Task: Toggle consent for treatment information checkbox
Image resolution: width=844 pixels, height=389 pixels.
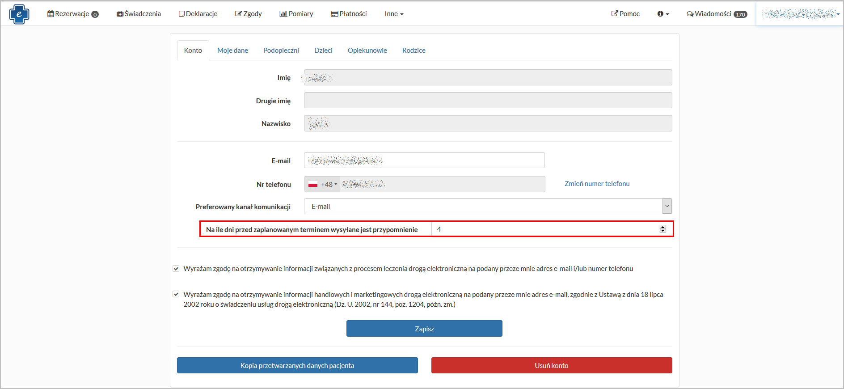Action: (x=176, y=269)
